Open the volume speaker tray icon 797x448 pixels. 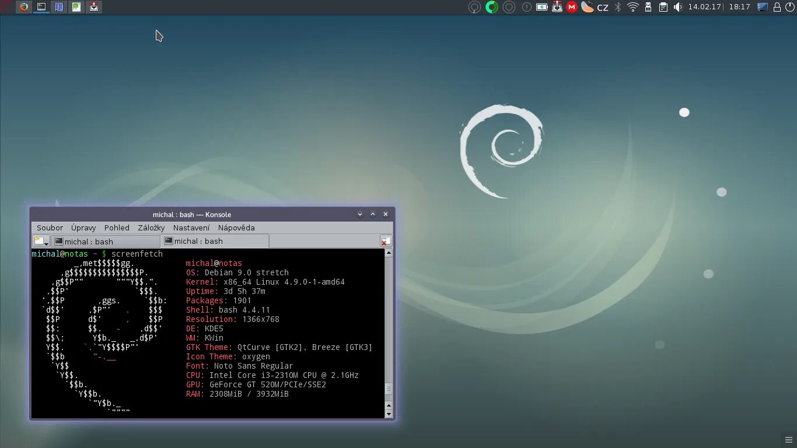[678, 7]
